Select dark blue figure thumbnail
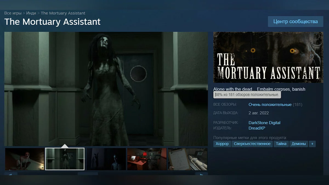Viewport: 329px width, 185px height. (x=106, y=159)
